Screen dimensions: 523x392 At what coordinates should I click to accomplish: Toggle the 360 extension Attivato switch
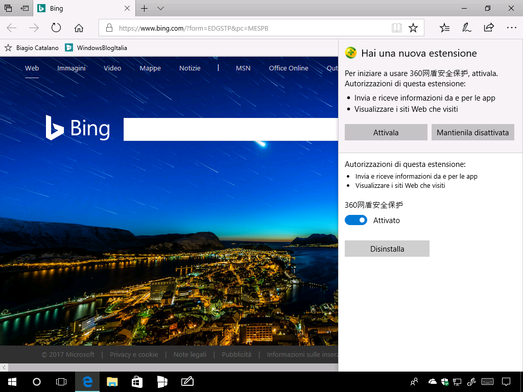(x=356, y=220)
